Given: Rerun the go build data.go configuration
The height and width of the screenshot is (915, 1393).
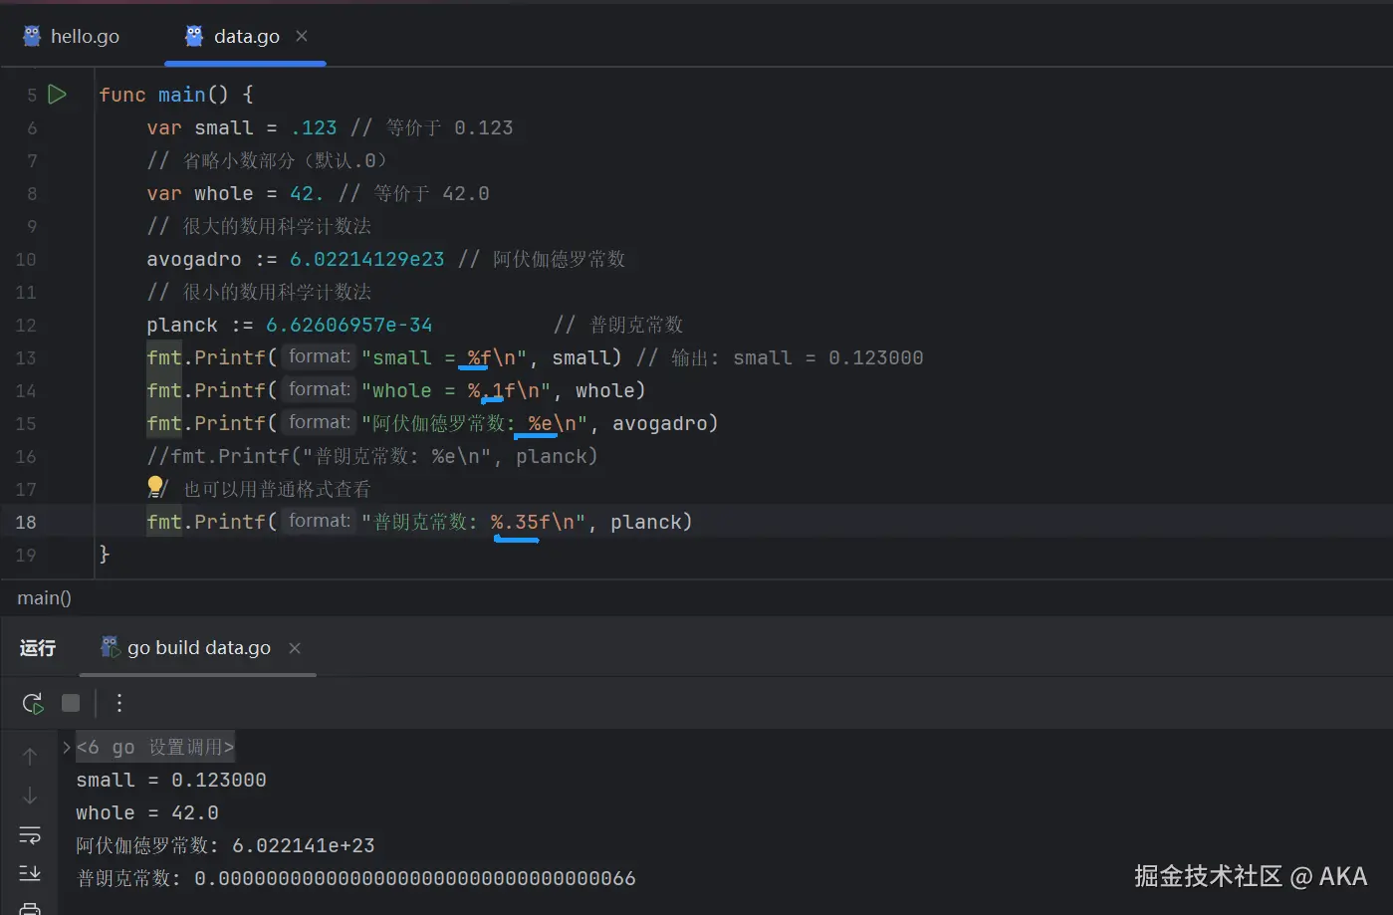Looking at the screenshot, I should point(33,703).
